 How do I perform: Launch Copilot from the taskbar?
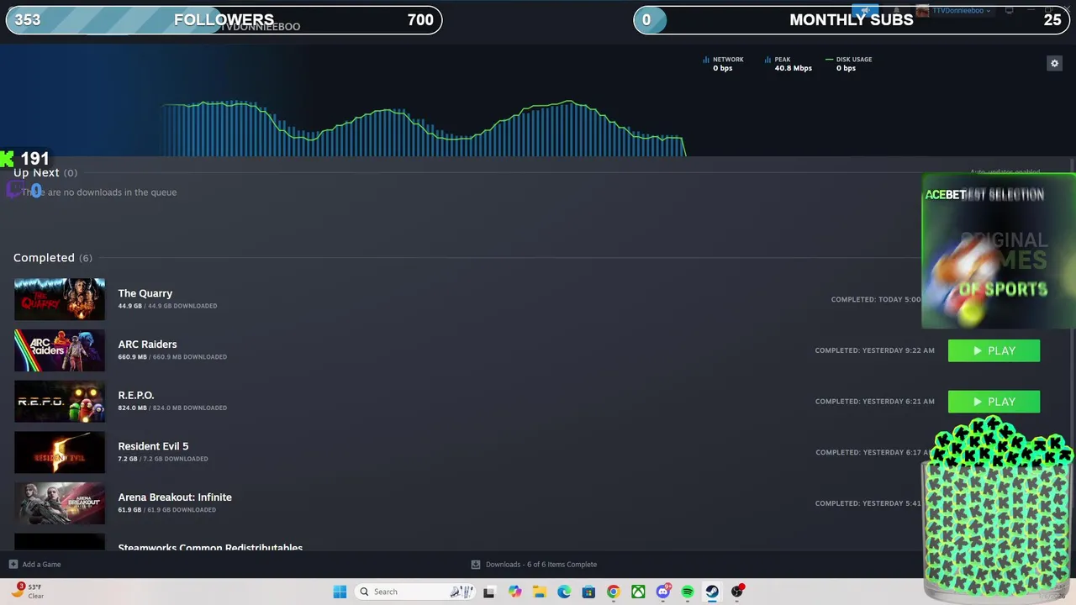pos(514,592)
